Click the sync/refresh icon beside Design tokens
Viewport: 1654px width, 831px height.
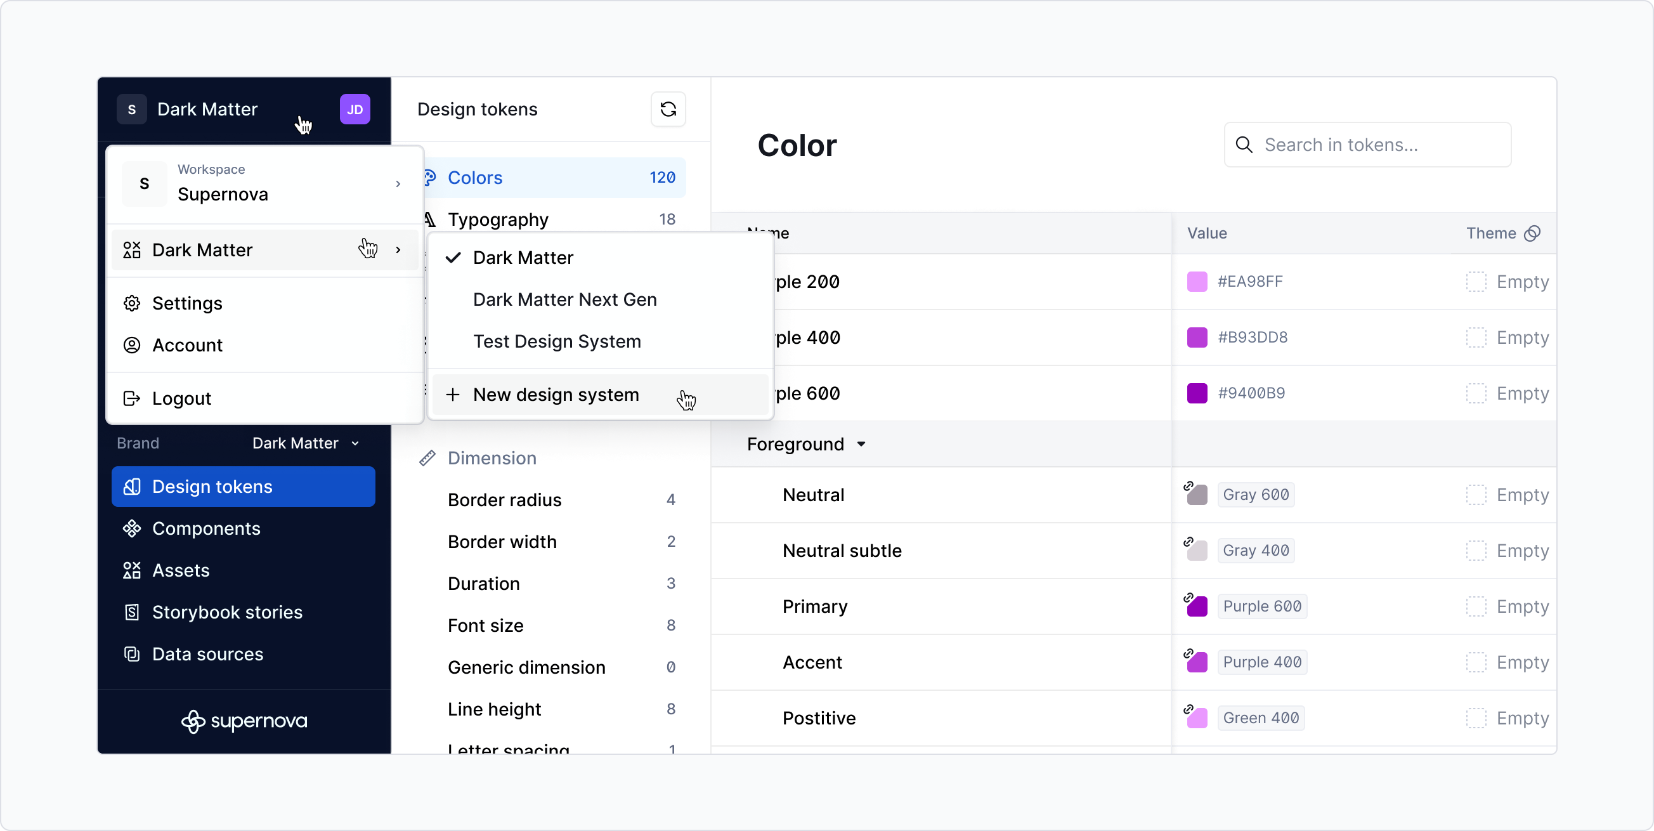point(668,109)
